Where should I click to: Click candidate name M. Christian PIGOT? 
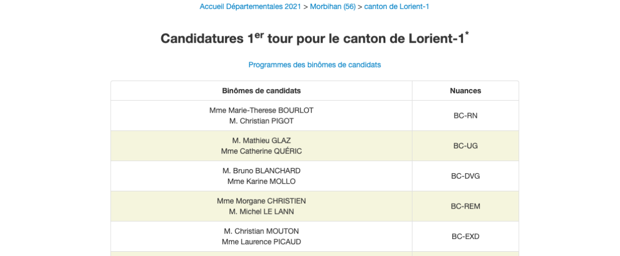coord(261,121)
